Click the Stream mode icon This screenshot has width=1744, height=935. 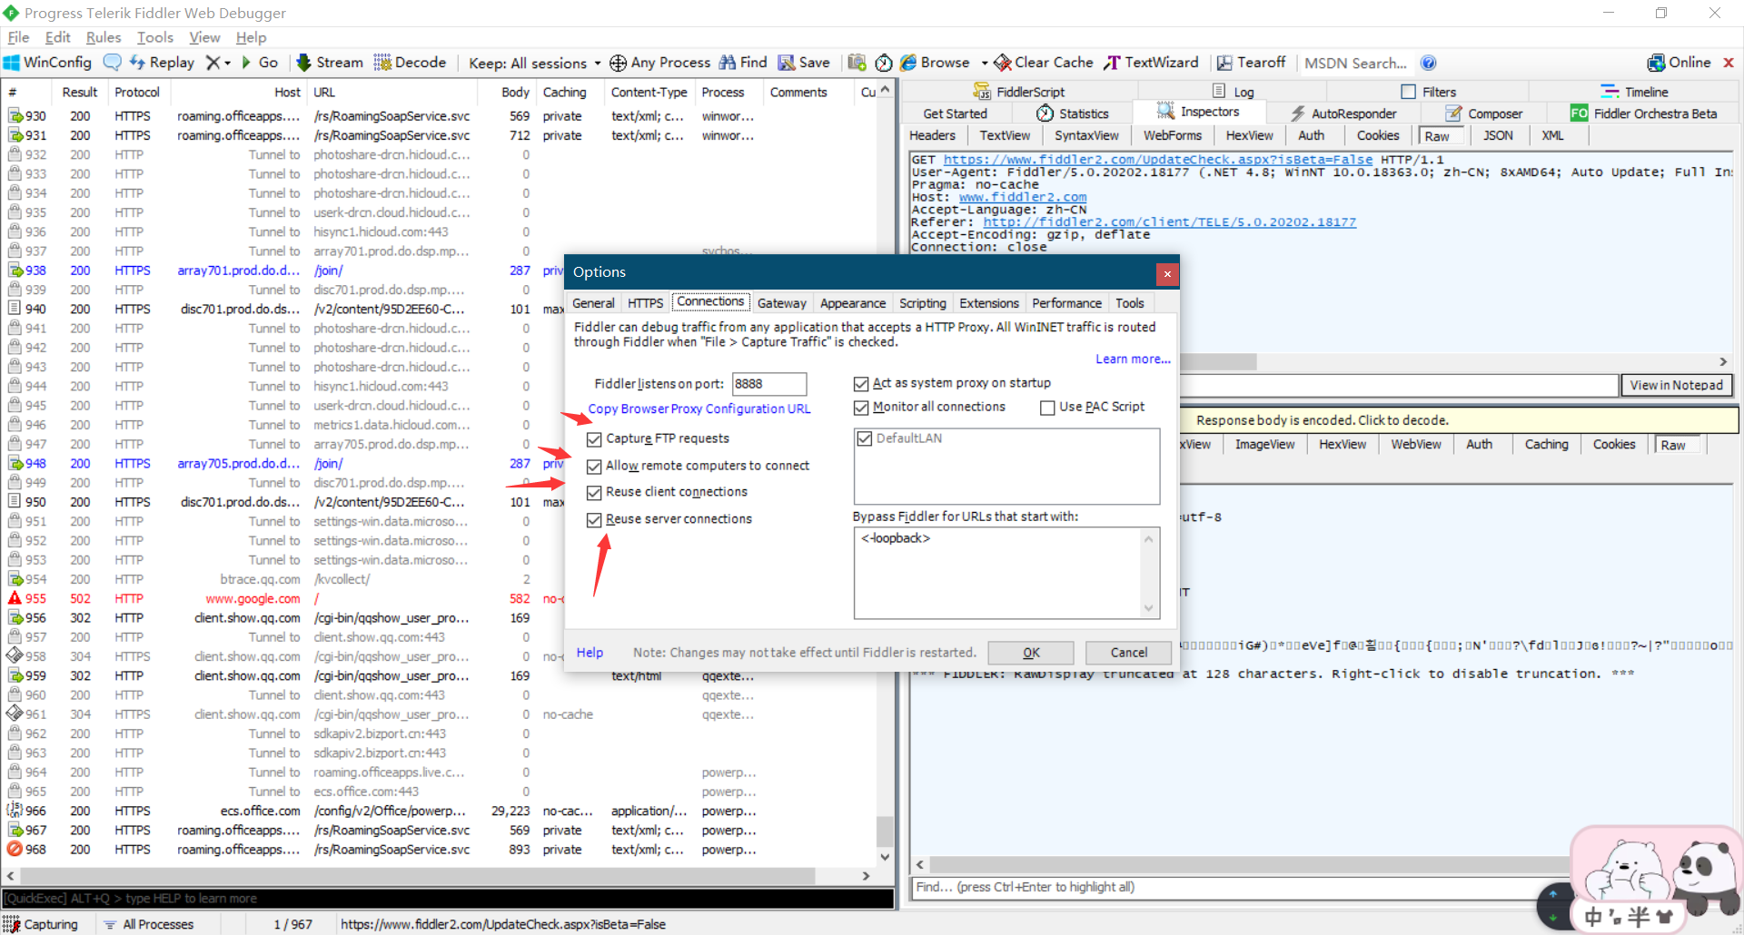[x=304, y=63]
